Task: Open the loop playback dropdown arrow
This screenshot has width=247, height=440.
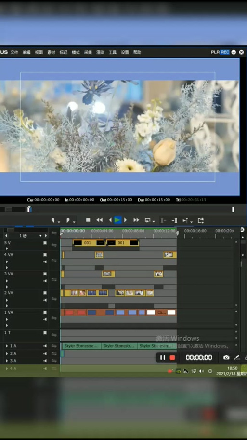Action: pos(154,222)
